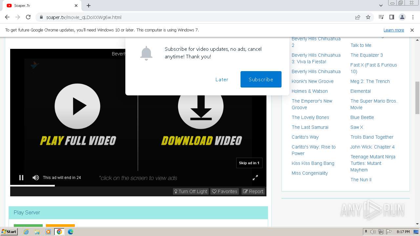The height and width of the screenshot is (236, 420).
Task: Pause the ad playback
Action: point(21,178)
